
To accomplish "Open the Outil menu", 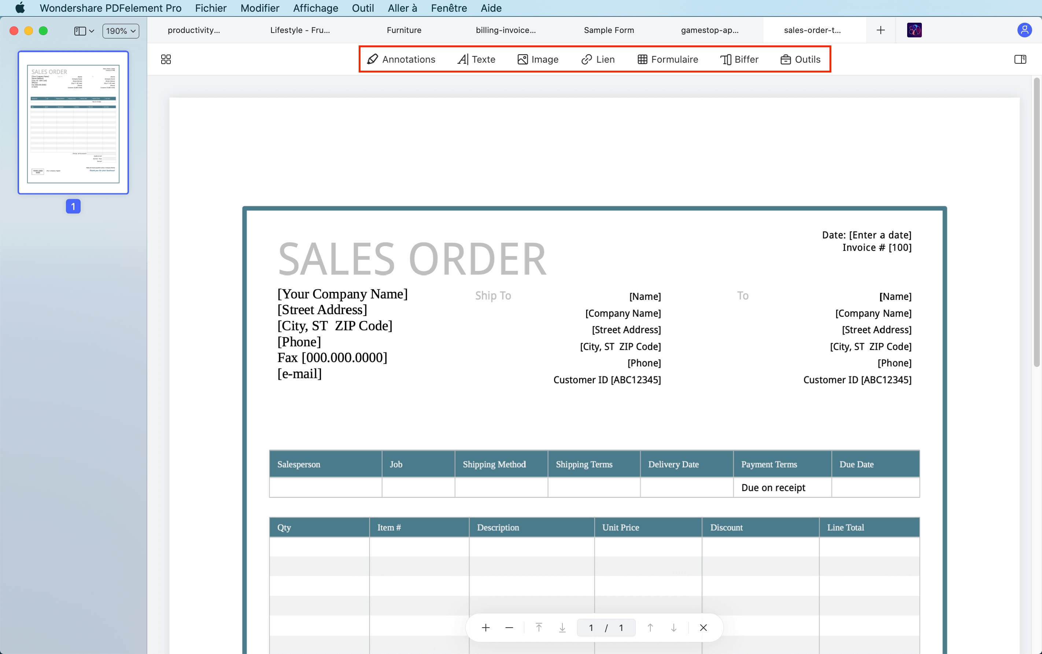I will [x=363, y=8].
